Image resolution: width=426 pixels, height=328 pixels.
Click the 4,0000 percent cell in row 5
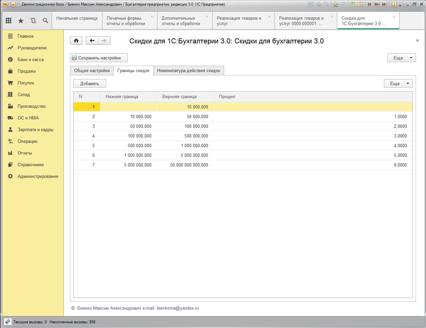(x=313, y=145)
